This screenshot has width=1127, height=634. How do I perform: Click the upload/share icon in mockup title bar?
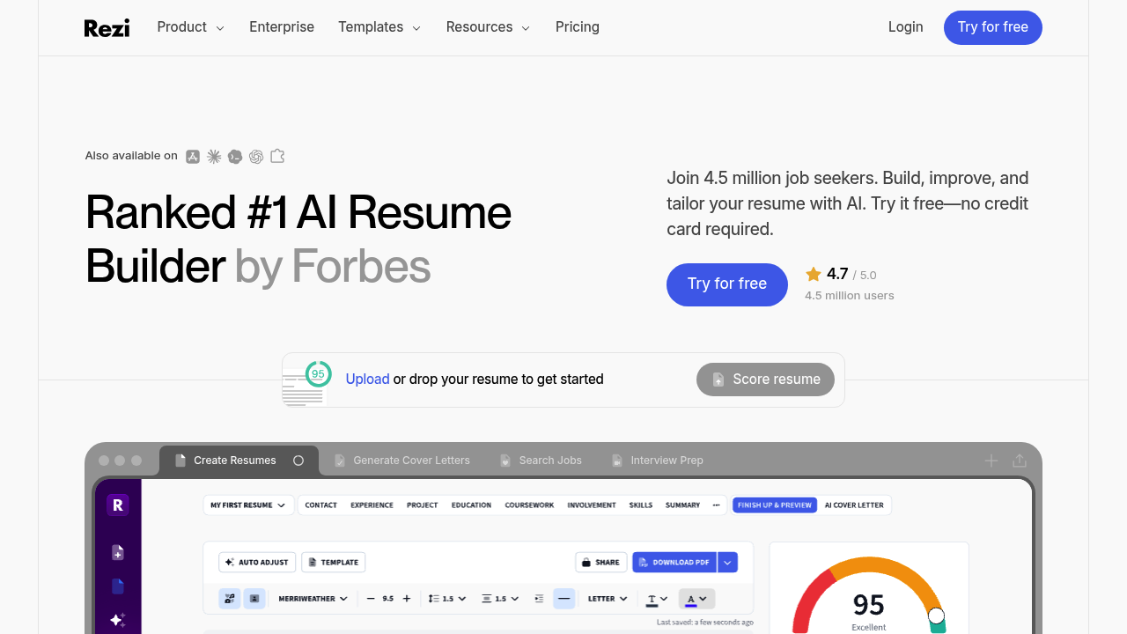[x=1020, y=461]
